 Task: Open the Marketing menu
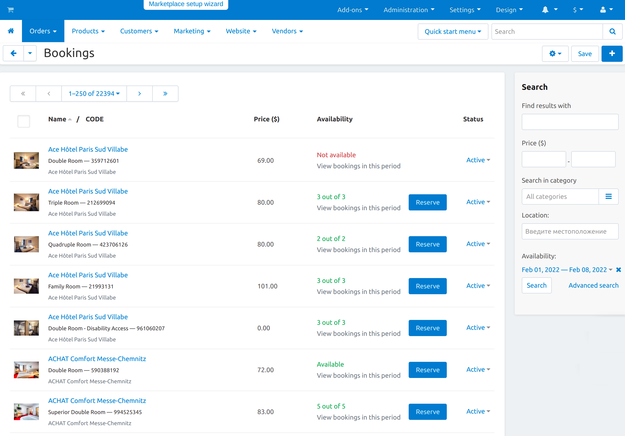192,31
